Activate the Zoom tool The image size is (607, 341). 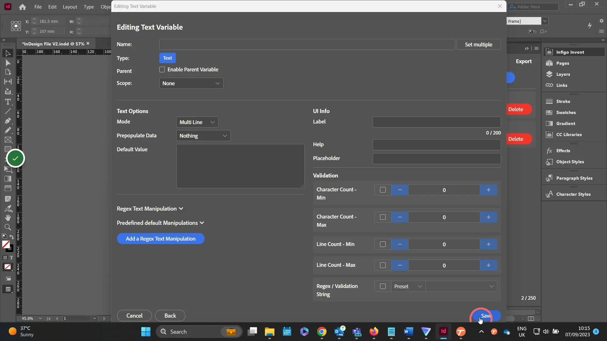pos(8,227)
